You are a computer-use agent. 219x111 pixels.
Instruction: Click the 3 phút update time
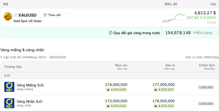[x=211, y=22]
